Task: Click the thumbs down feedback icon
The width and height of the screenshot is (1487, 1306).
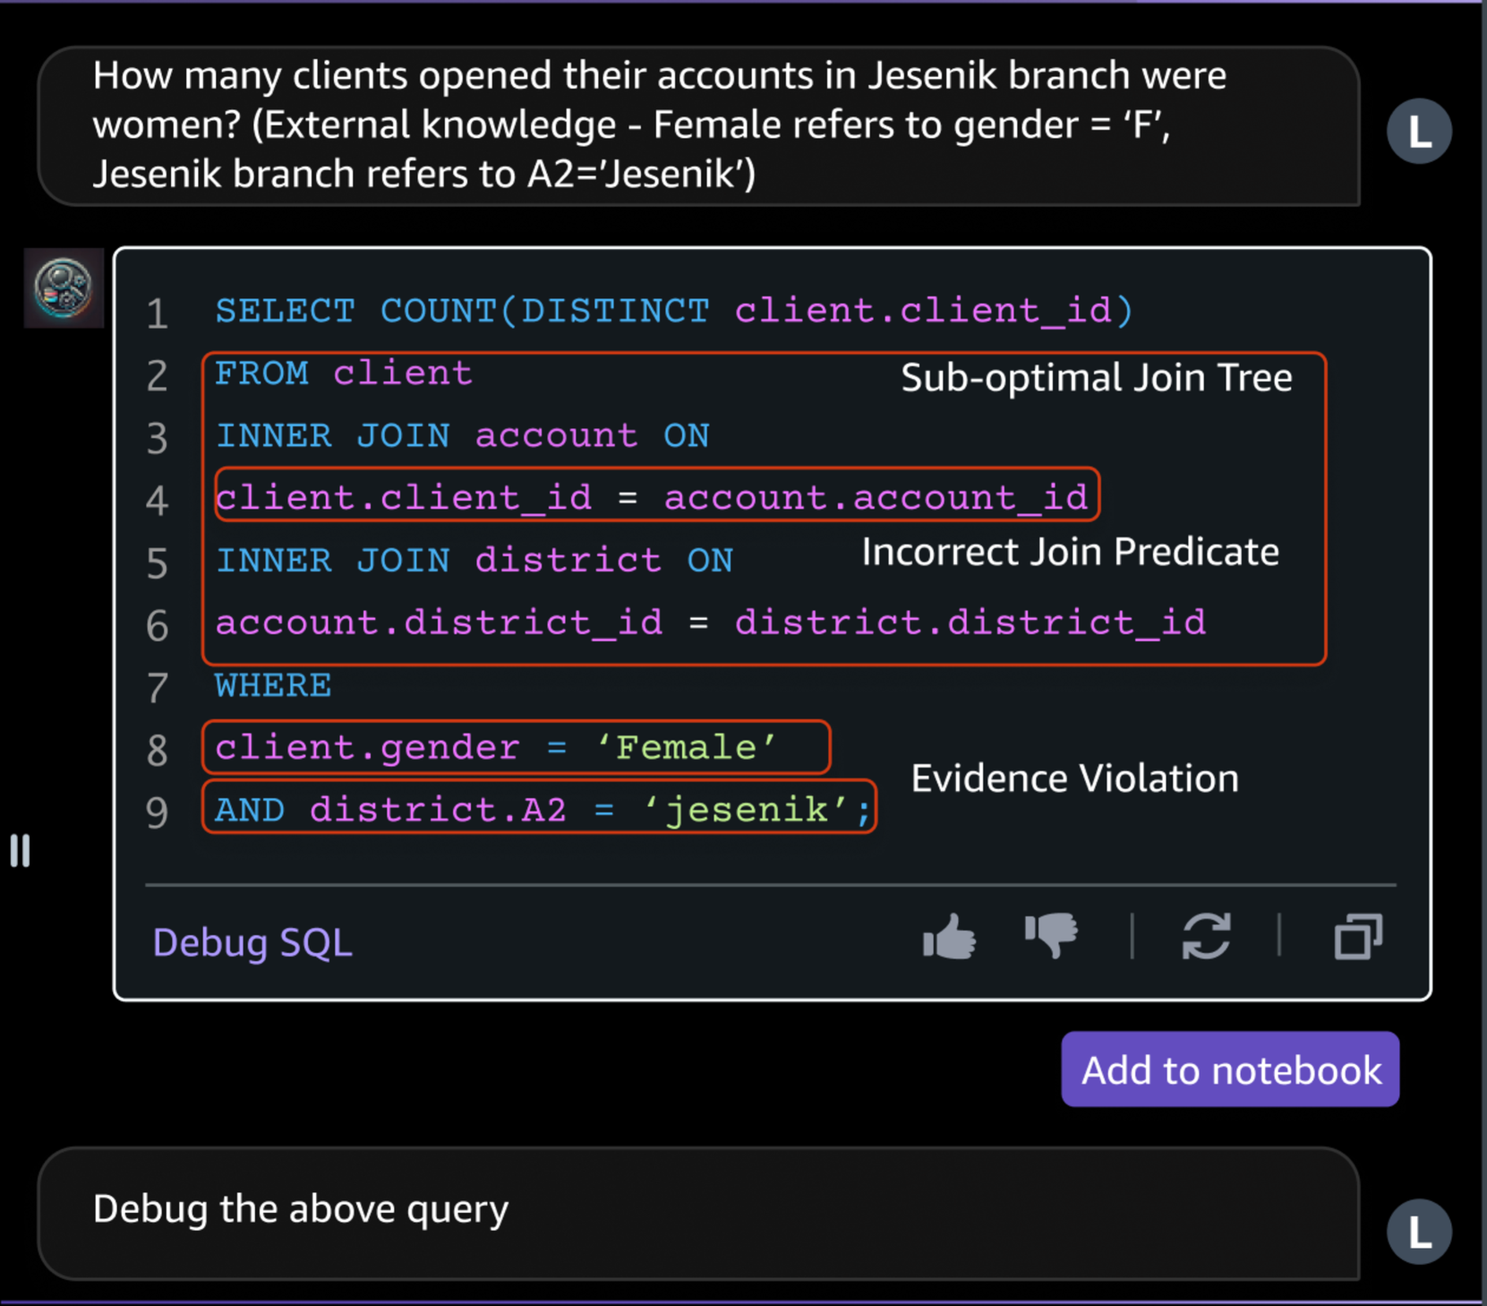Action: click(1051, 936)
